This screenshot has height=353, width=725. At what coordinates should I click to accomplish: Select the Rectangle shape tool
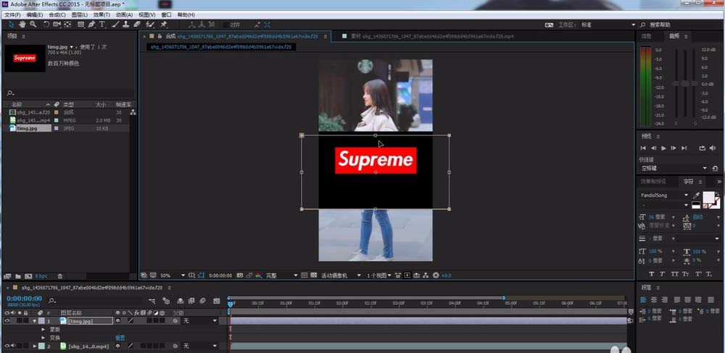pos(81,25)
